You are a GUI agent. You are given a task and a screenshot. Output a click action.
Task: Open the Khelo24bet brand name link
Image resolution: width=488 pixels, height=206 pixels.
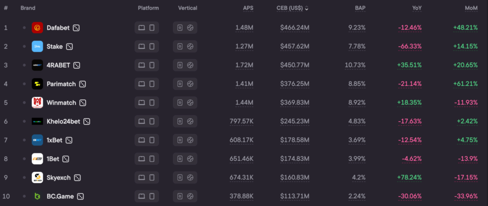(x=63, y=122)
